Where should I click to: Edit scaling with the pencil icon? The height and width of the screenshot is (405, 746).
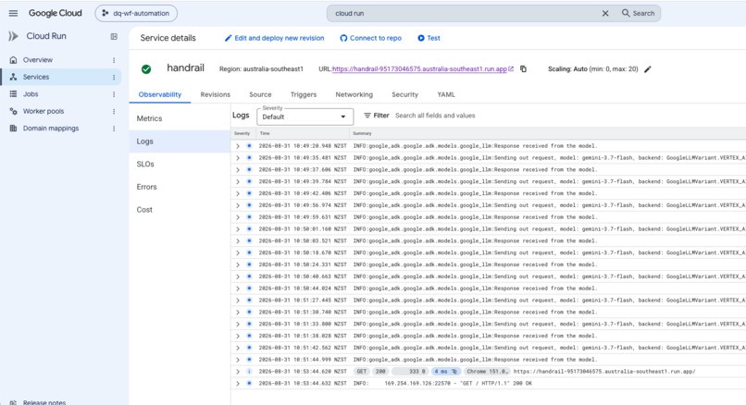pyautogui.click(x=648, y=69)
